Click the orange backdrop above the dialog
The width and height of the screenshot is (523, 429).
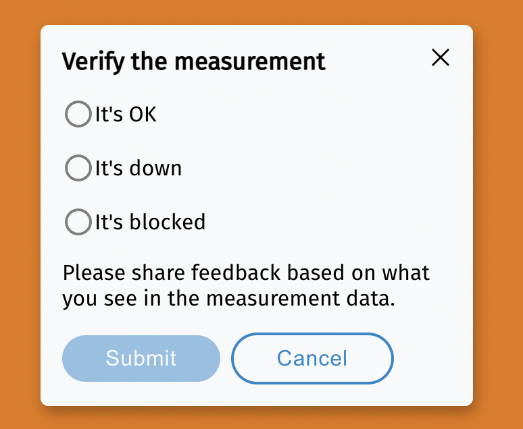click(x=257, y=12)
